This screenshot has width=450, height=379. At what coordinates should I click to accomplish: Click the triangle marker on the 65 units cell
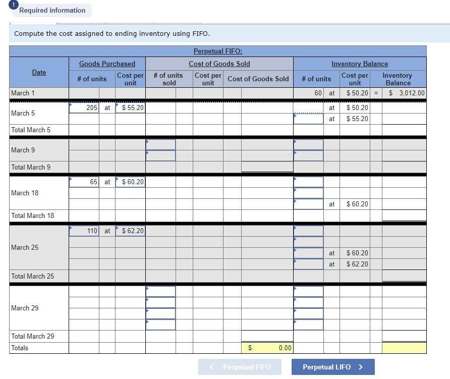[71, 178]
